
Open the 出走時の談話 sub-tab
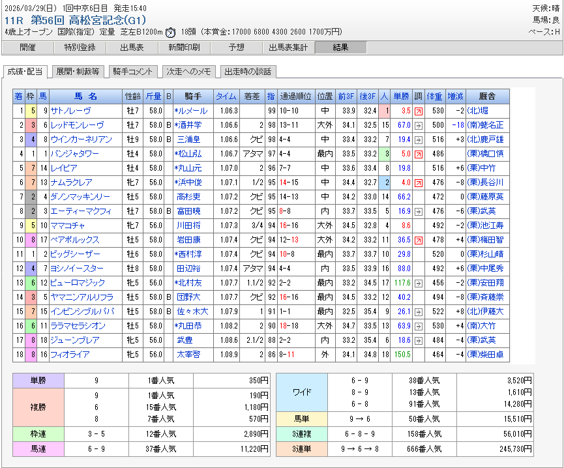[248, 72]
